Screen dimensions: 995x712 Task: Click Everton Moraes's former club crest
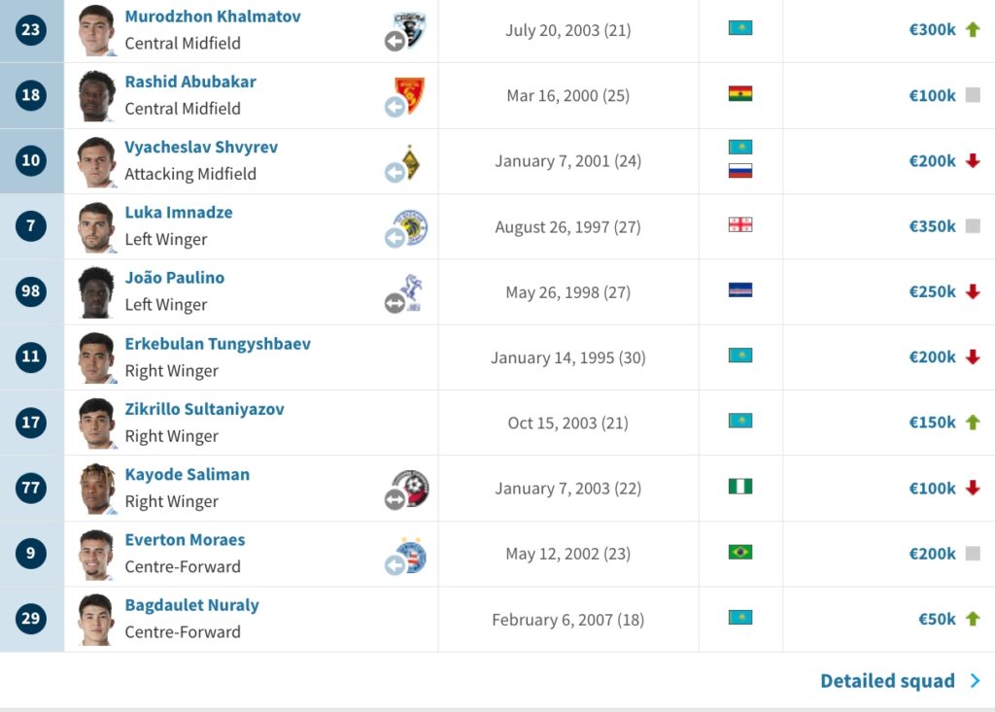point(412,554)
